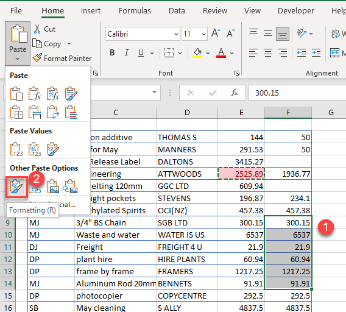Apply the red Font Color
The image size is (346, 312).
221,53
